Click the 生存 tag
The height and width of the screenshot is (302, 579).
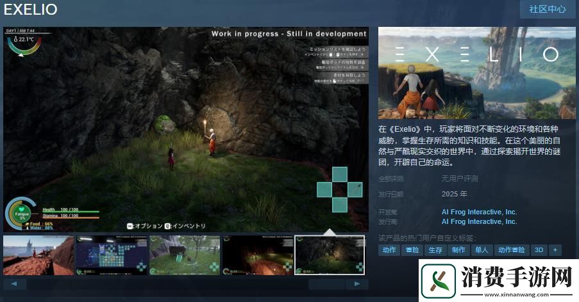click(435, 250)
